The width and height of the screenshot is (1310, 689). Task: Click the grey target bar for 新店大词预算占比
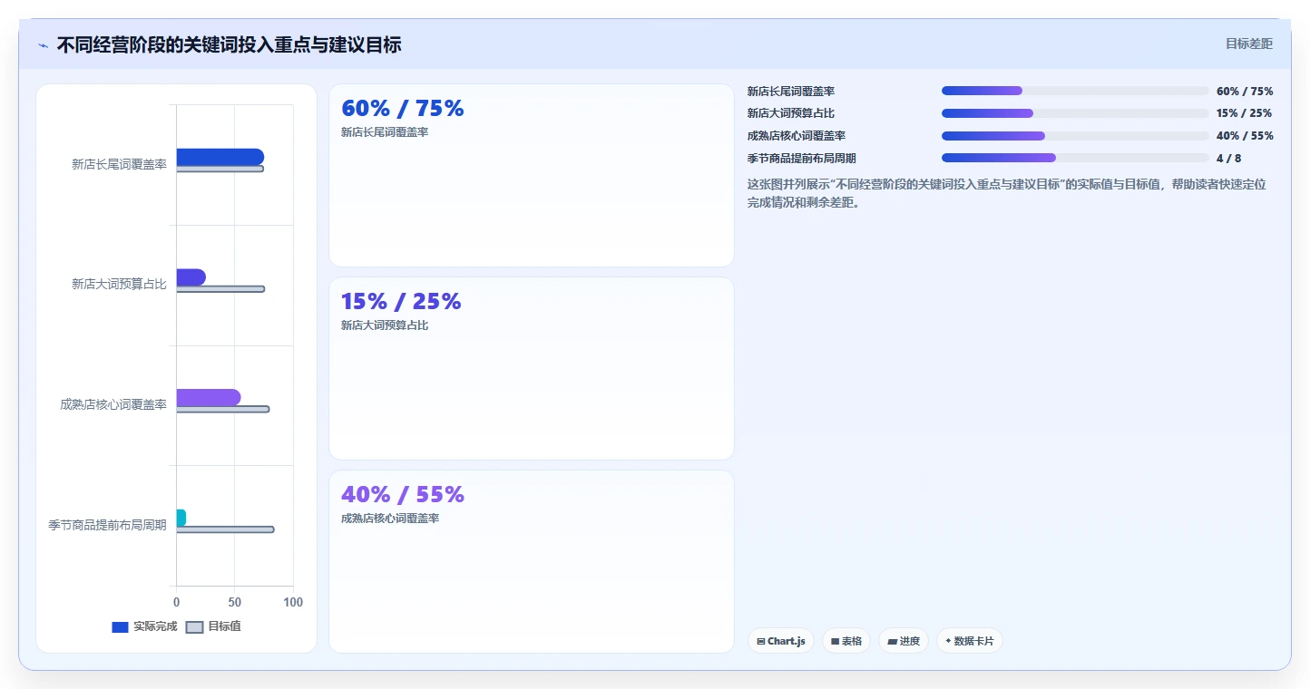(x=220, y=289)
